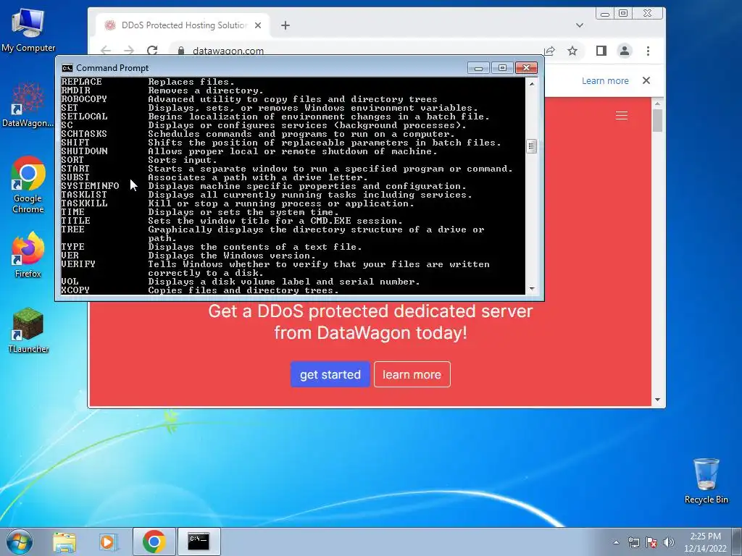This screenshot has width=742, height=556.
Task: Open the Windows Start menu orb
Action: click(x=20, y=542)
